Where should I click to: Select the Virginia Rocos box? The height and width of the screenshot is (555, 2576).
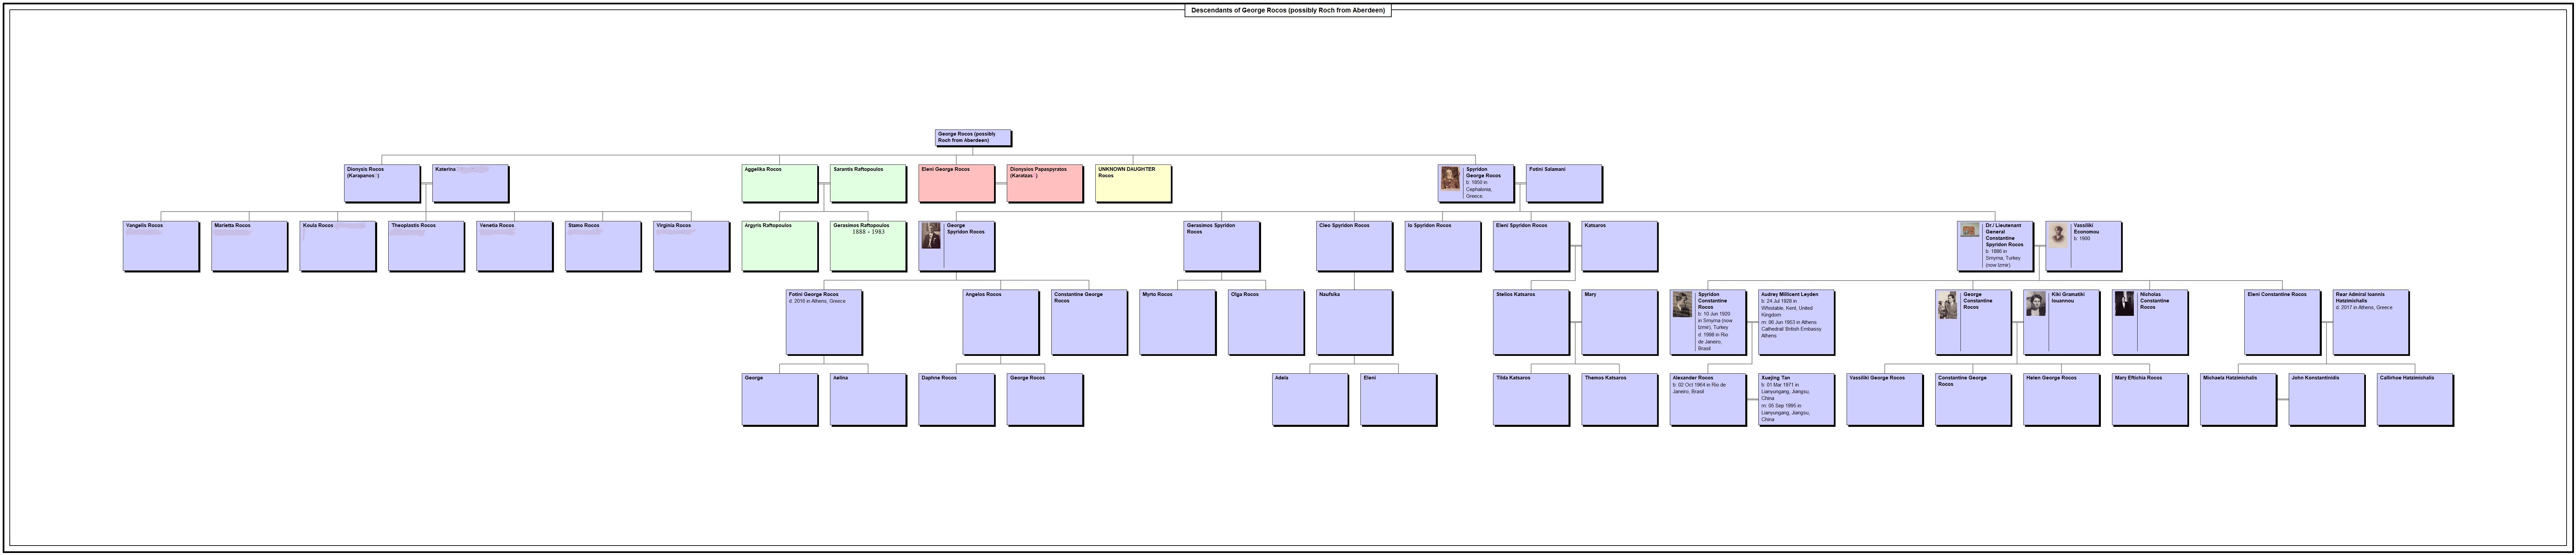tap(691, 246)
